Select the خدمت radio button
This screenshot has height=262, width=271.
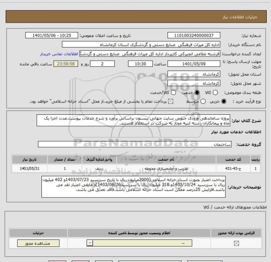197,93
